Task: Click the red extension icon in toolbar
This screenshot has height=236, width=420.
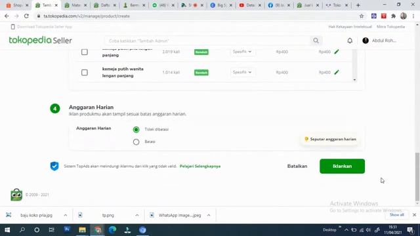Action: [x=384, y=16]
